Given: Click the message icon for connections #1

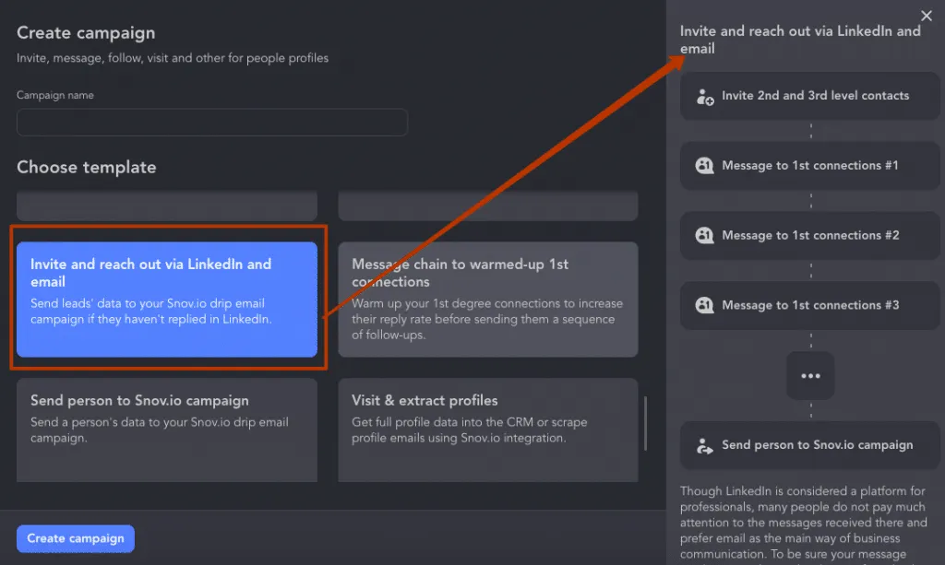Looking at the screenshot, I should coord(704,166).
